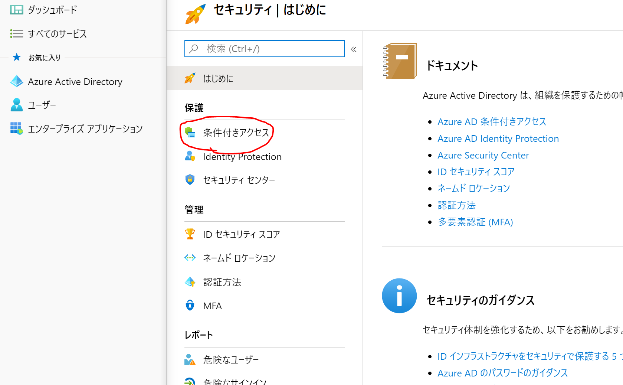The width and height of the screenshot is (623, 385).
Task: Click the 認証方法 diamond icon
Action: point(190,282)
